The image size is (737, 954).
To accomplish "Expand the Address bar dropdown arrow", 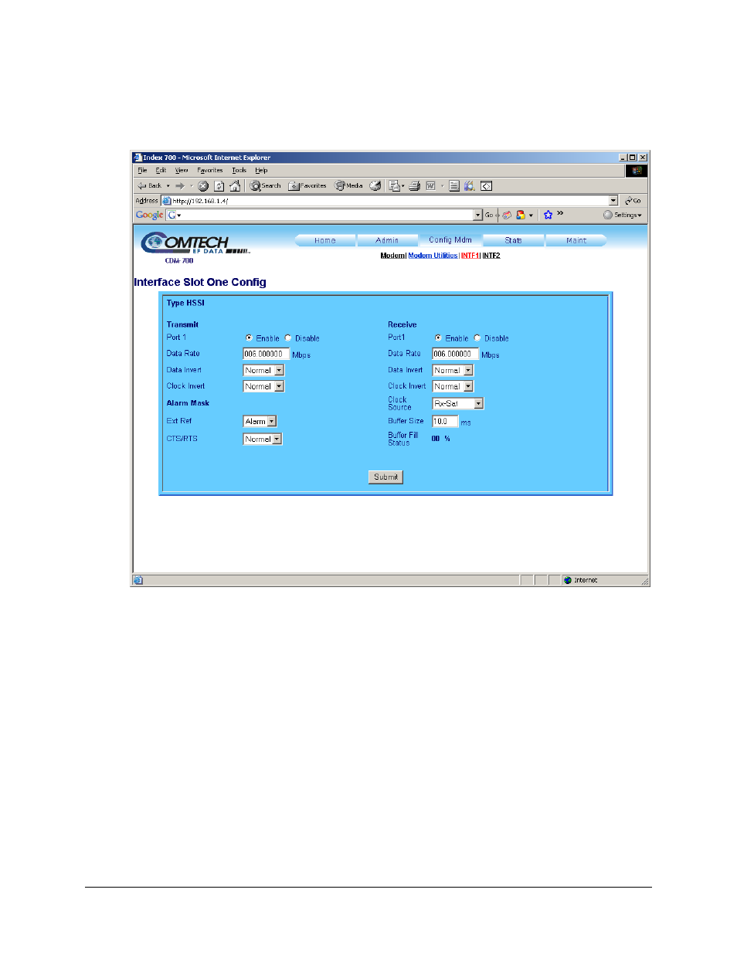I will coord(613,201).
